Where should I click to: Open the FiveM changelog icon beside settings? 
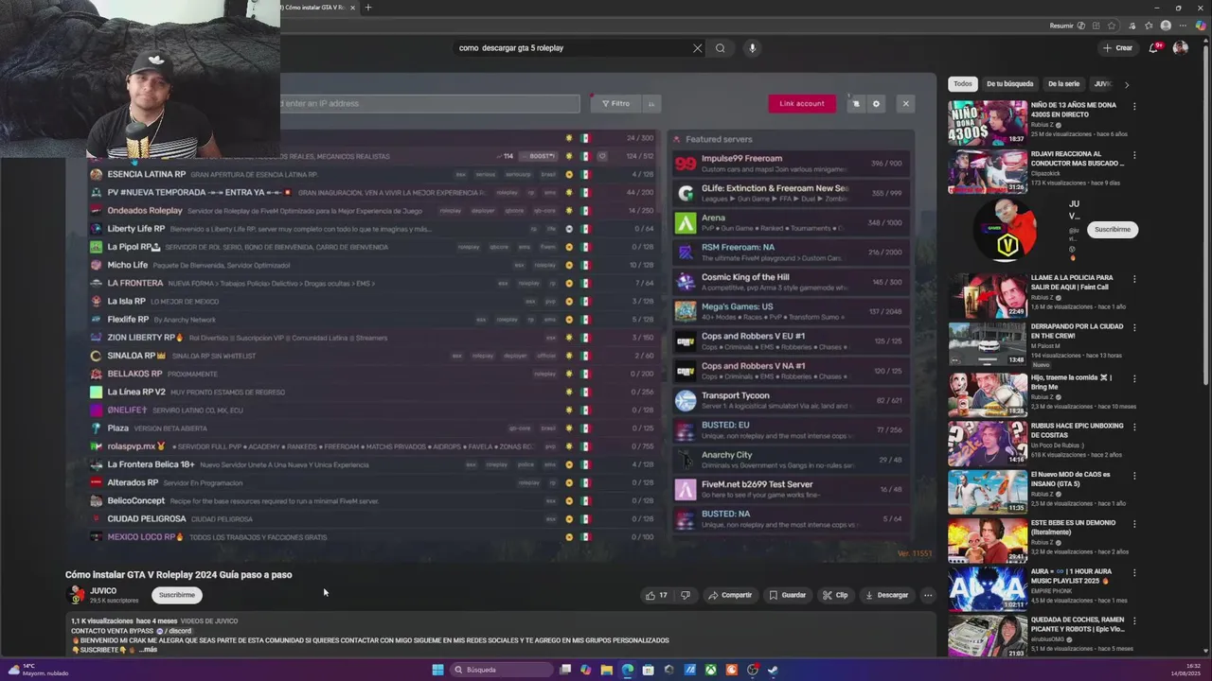click(x=856, y=104)
